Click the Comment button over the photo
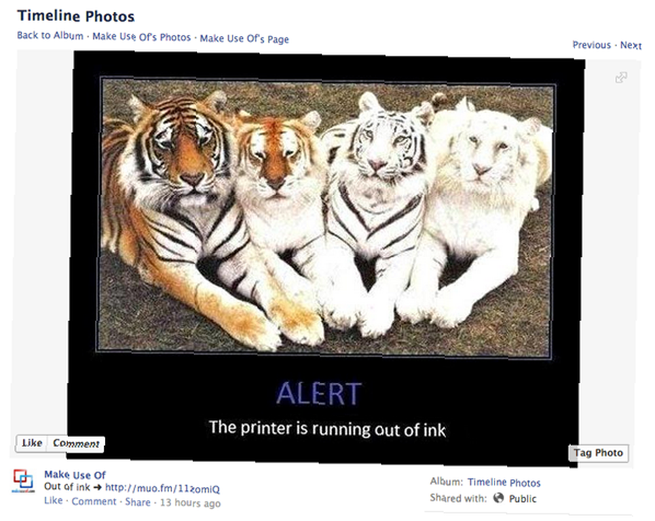 [76, 444]
